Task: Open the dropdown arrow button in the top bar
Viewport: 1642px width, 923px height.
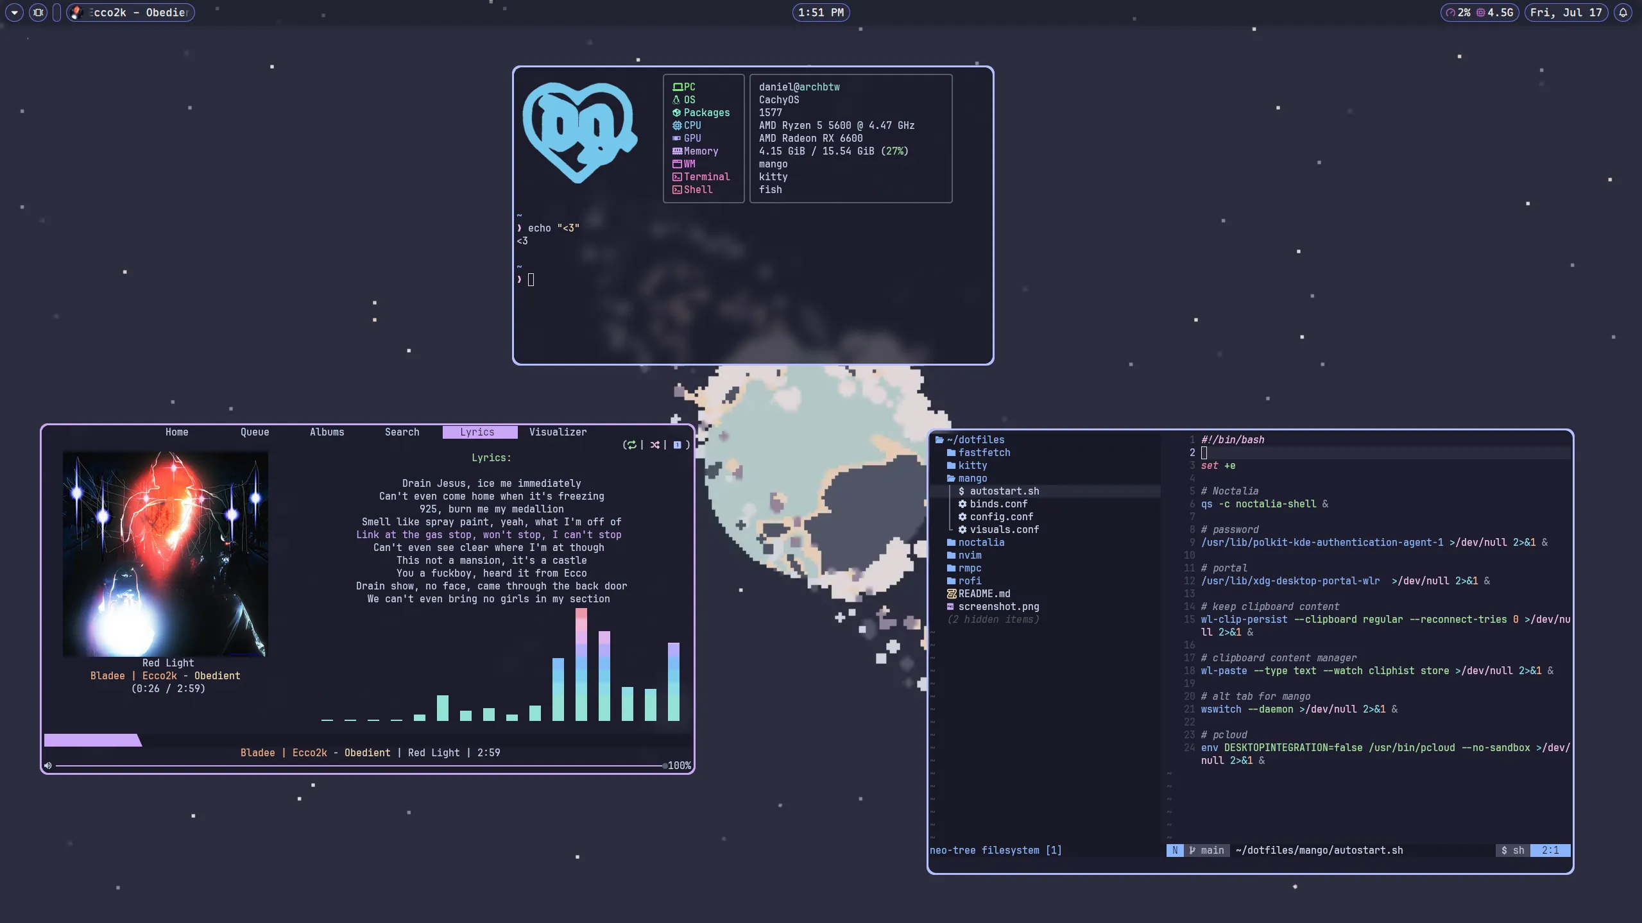Action: click(x=15, y=12)
